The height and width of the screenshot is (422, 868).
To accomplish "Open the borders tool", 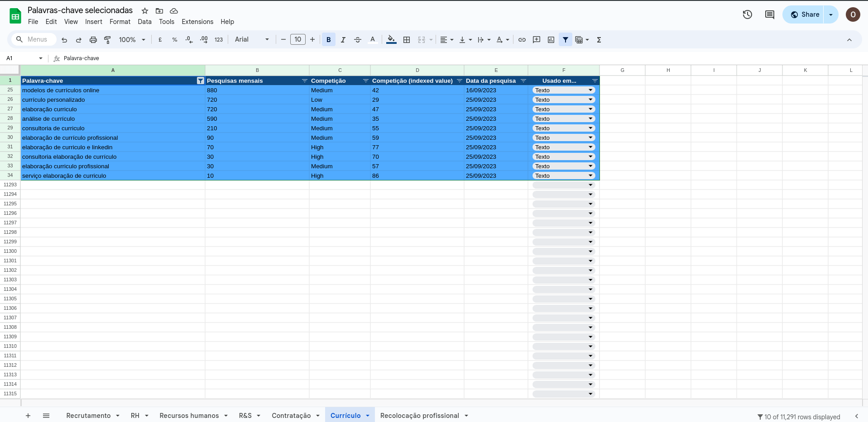I will (407, 40).
